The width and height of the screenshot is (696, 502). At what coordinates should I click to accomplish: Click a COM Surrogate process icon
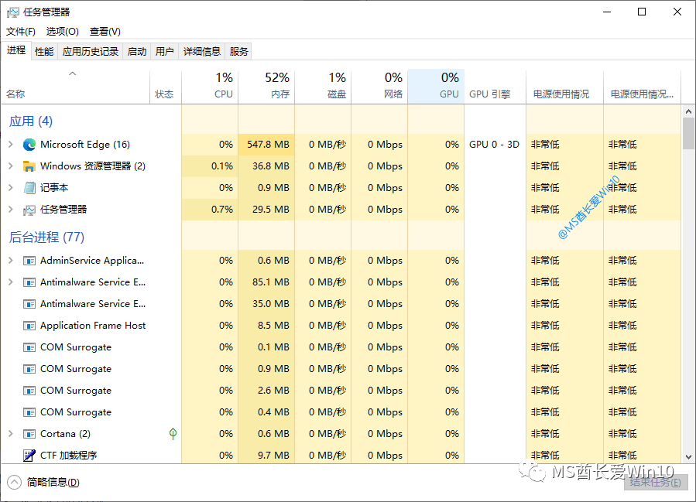pos(29,347)
